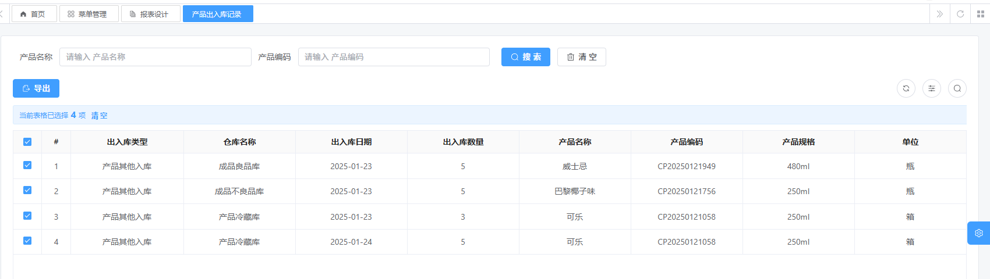This screenshot has width=990, height=279.
Task: Deselect row 3 checkbox
Action: click(x=27, y=216)
